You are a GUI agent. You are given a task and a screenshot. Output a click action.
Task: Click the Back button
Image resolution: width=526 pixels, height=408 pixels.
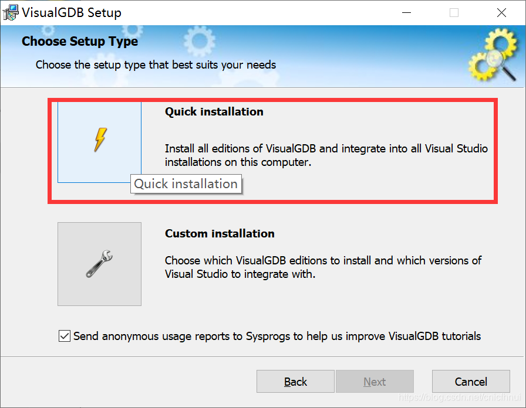click(x=295, y=381)
